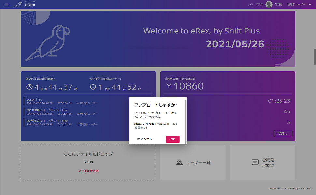Image resolution: width=316 pixels, height=195 pixels.
Task: Click clock icon beside user remaining time
Action: 93,87
